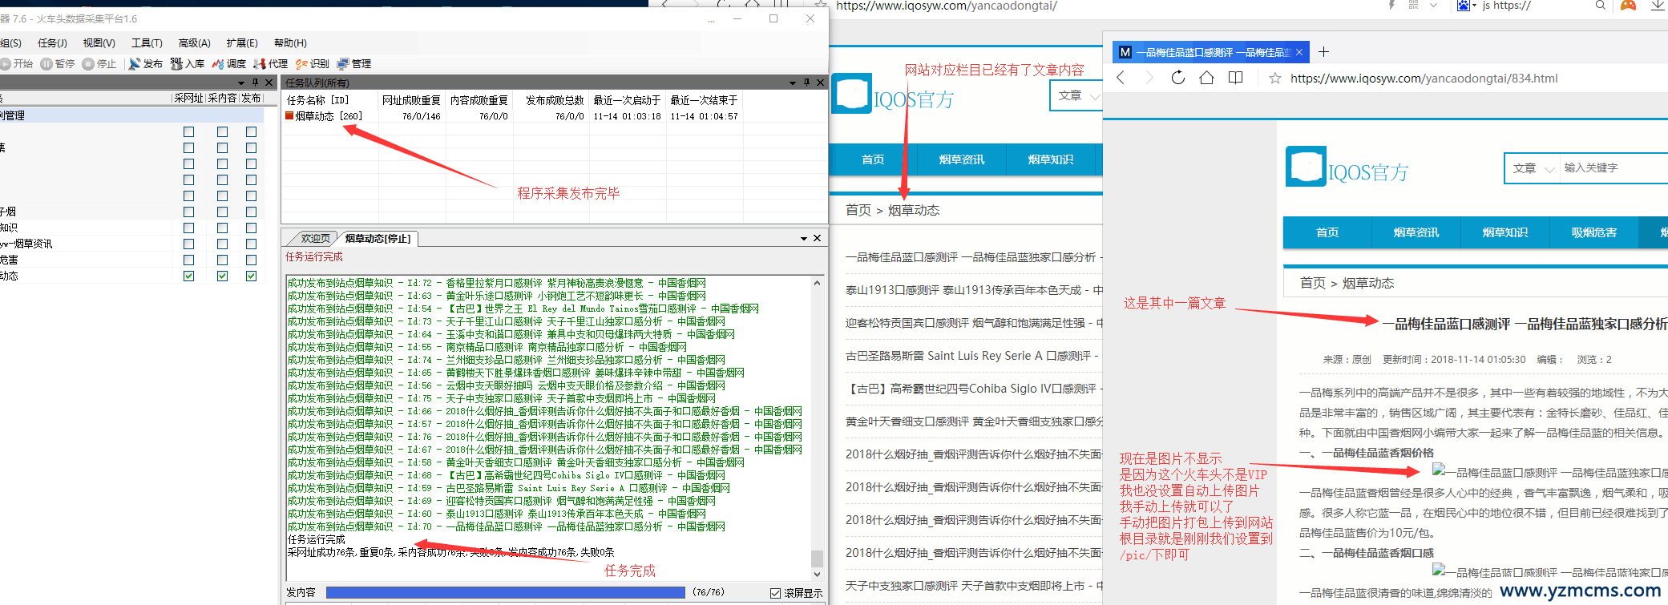Screen dimensions: 1668x605
Task: Enable 采网址 checkbox for 危害 row
Action: (x=188, y=260)
